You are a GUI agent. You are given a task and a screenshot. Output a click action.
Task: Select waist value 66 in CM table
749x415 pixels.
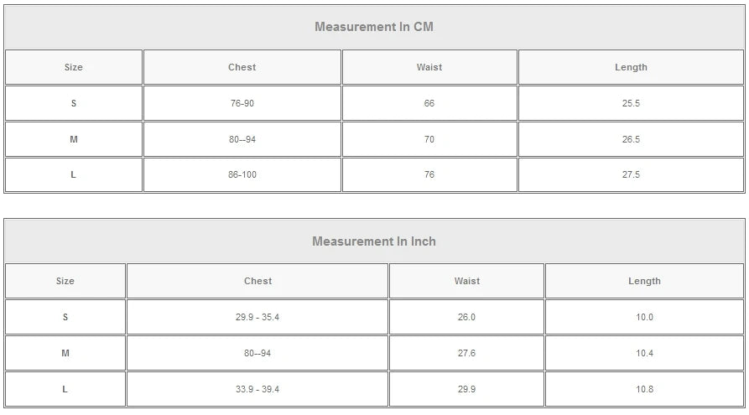tap(429, 104)
